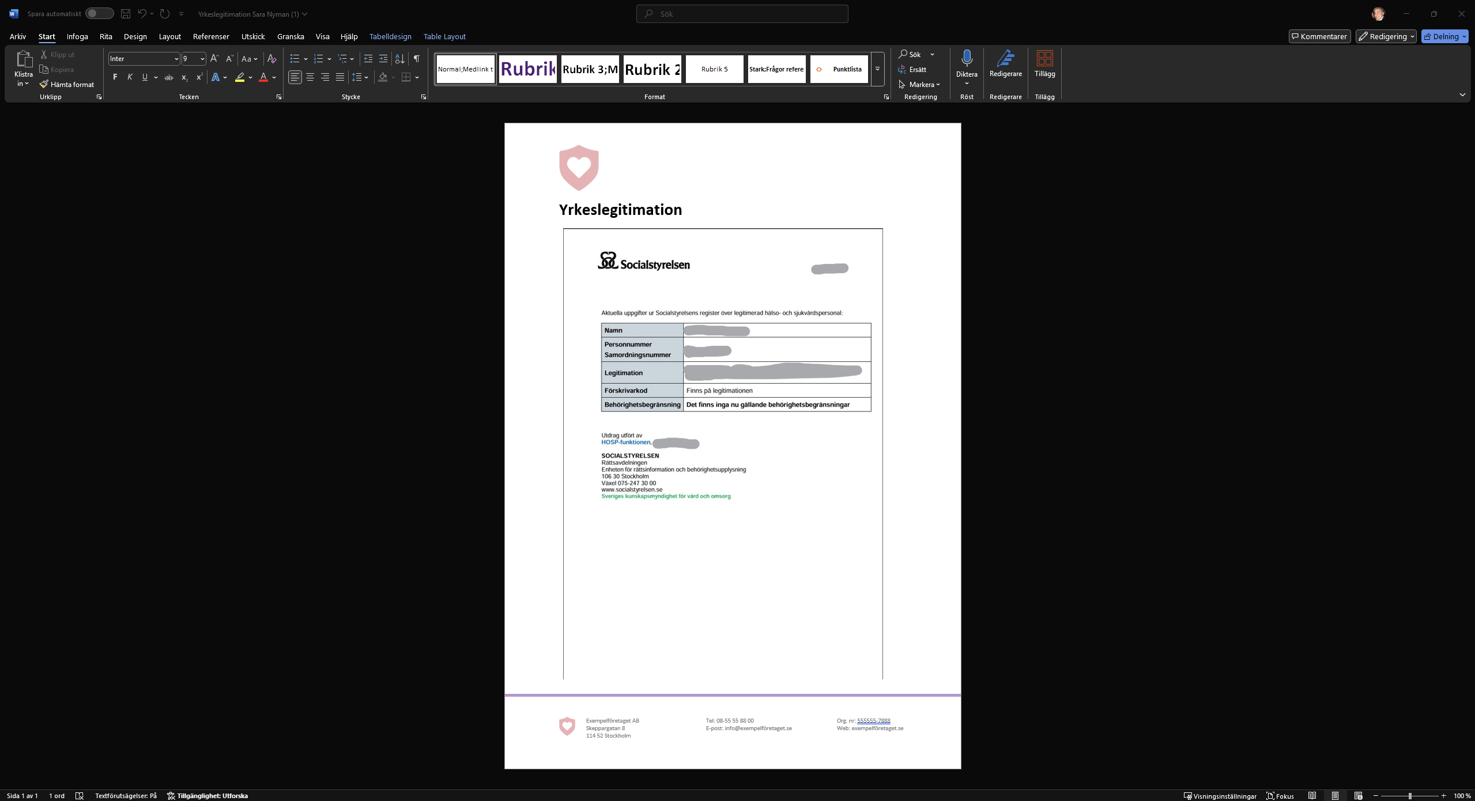The width and height of the screenshot is (1475, 801).
Task: Click the Delning share button
Action: click(1444, 36)
